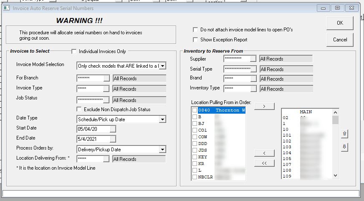This screenshot has width=364, height=201.
Task: Open Invoice Type lookup button
Action: [x=106, y=89]
